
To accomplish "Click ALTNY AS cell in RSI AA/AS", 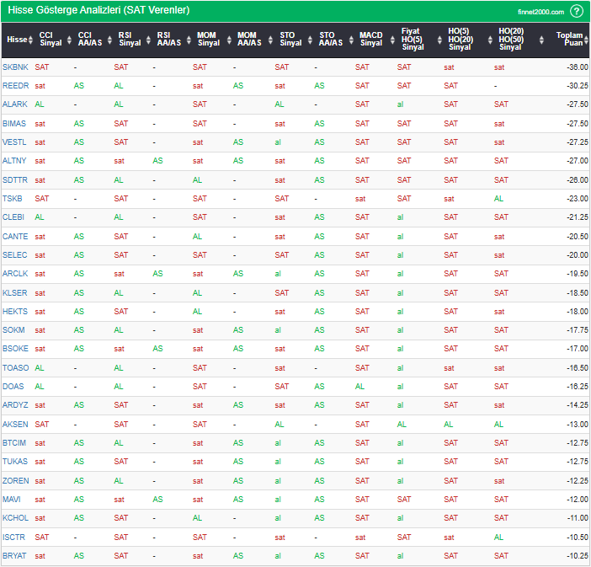I will click(x=157, y=161).
